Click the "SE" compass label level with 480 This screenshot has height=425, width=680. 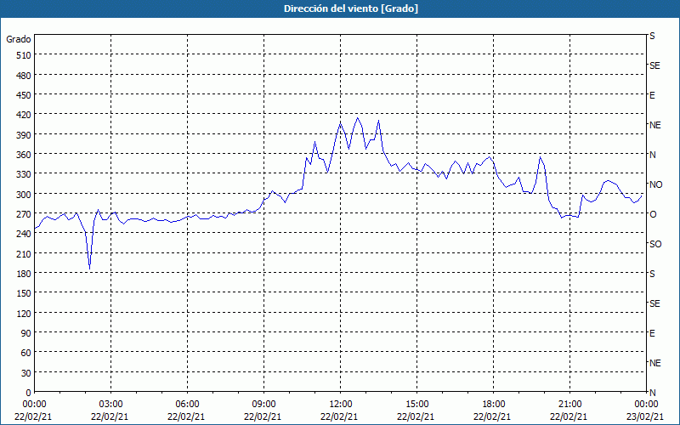coord(654,65)
